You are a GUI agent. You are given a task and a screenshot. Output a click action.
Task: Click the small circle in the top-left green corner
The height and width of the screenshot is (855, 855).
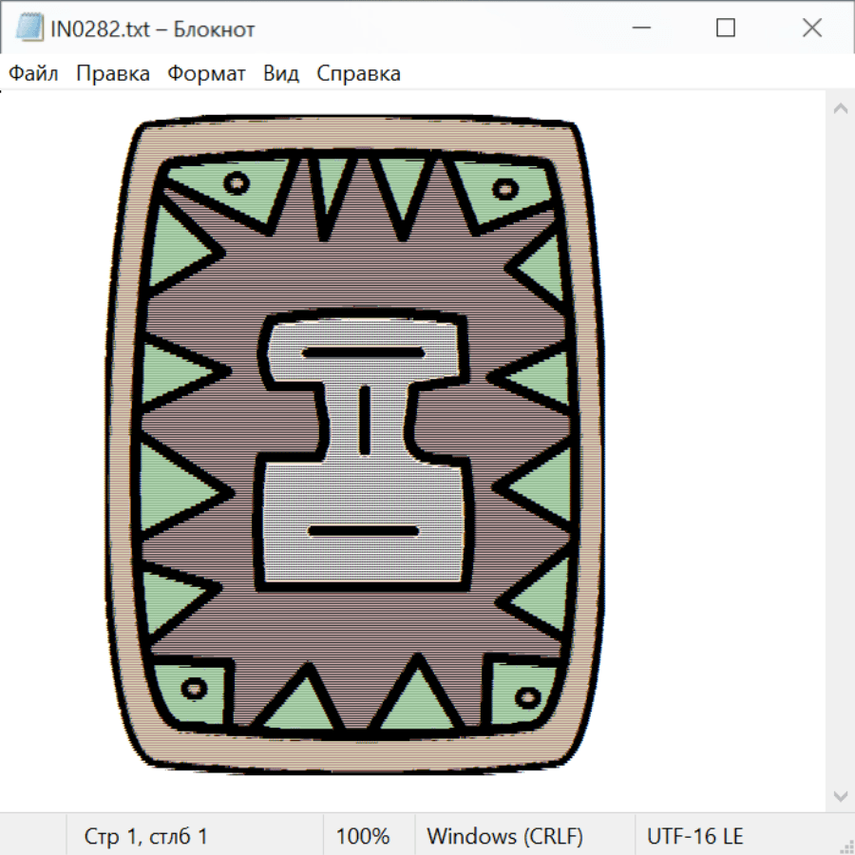tap(237, 182)
